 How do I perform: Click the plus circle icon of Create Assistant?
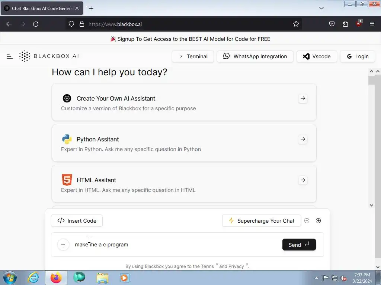click(67, 98)
